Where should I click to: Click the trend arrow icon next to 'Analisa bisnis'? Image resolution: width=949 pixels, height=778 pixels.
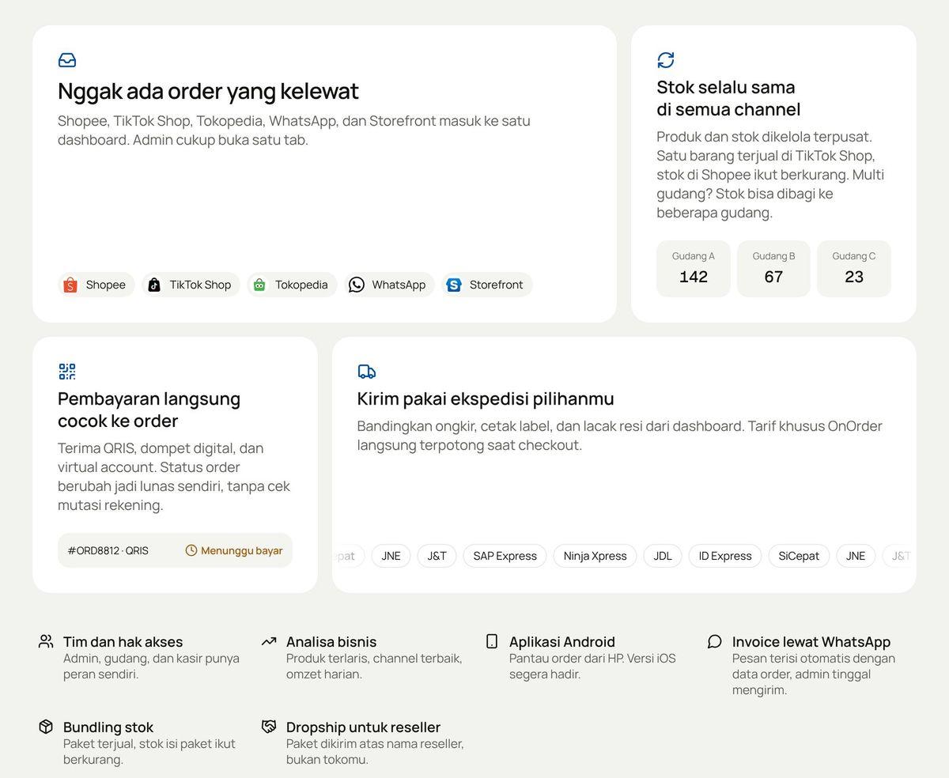[x=269, y=641]
